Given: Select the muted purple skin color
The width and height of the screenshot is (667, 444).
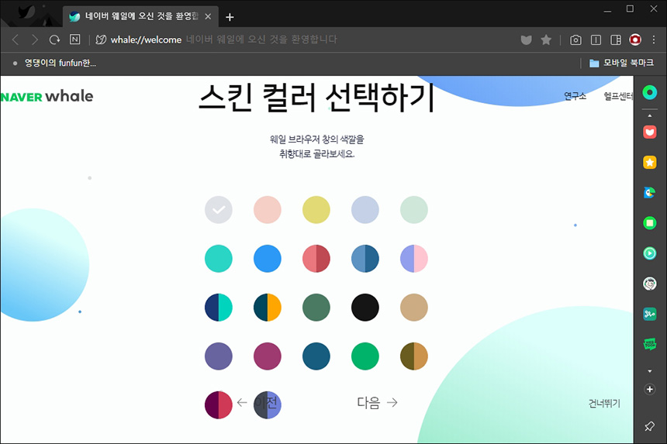Looking at the screenshot, I should 219,356.
